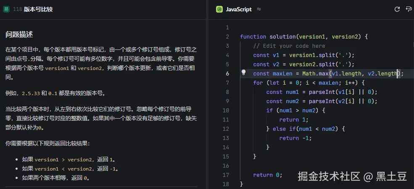414x189 pixels.
Task: Click the bullet 'version1 > version2，返回 1'
Action: pyautogui.click(x=69, y=160)
